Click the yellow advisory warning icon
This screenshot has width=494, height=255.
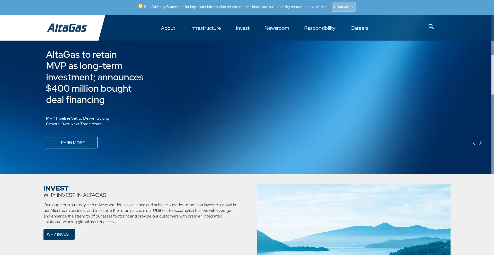pyautogui.click(x=140, y=6)
